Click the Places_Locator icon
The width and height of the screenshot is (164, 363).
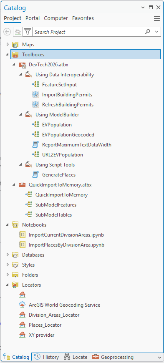click(22, 325)
